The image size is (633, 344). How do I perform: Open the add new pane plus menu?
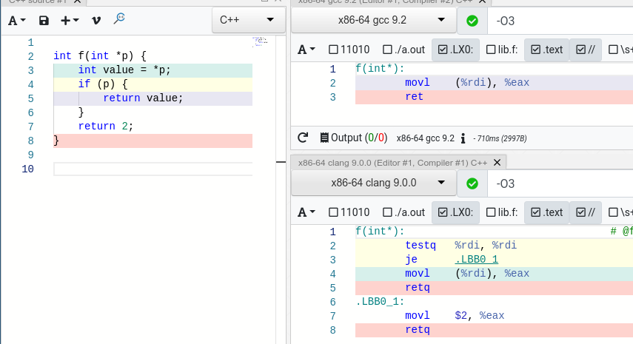point(70,21)
